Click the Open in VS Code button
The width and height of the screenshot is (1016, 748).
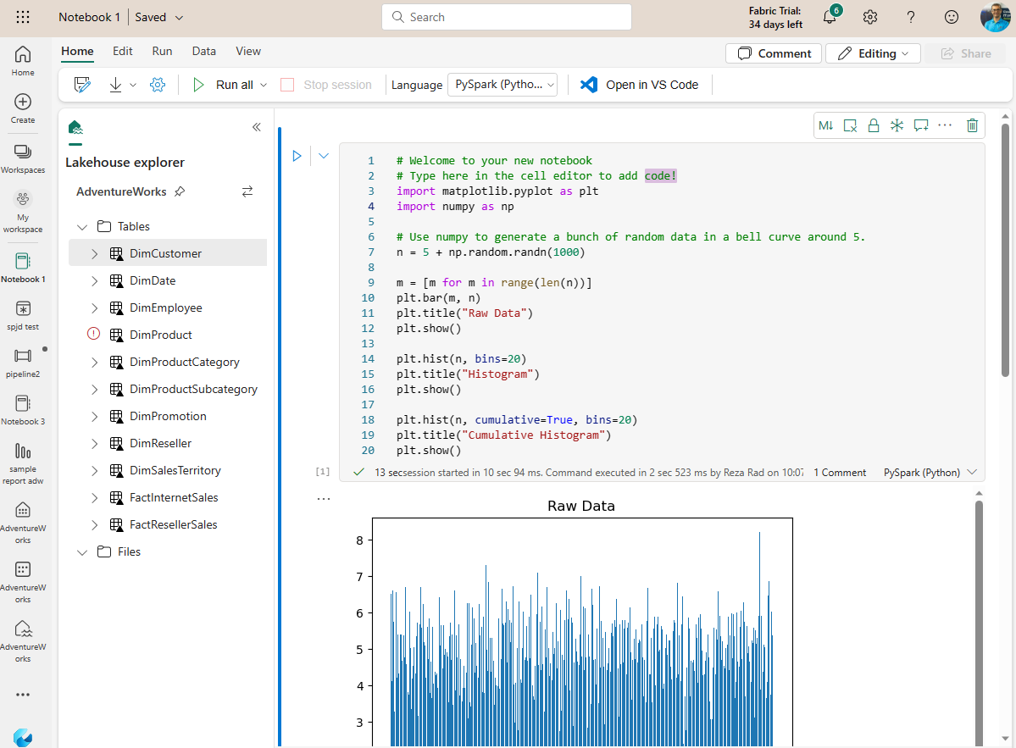click(x=640, y=85)
